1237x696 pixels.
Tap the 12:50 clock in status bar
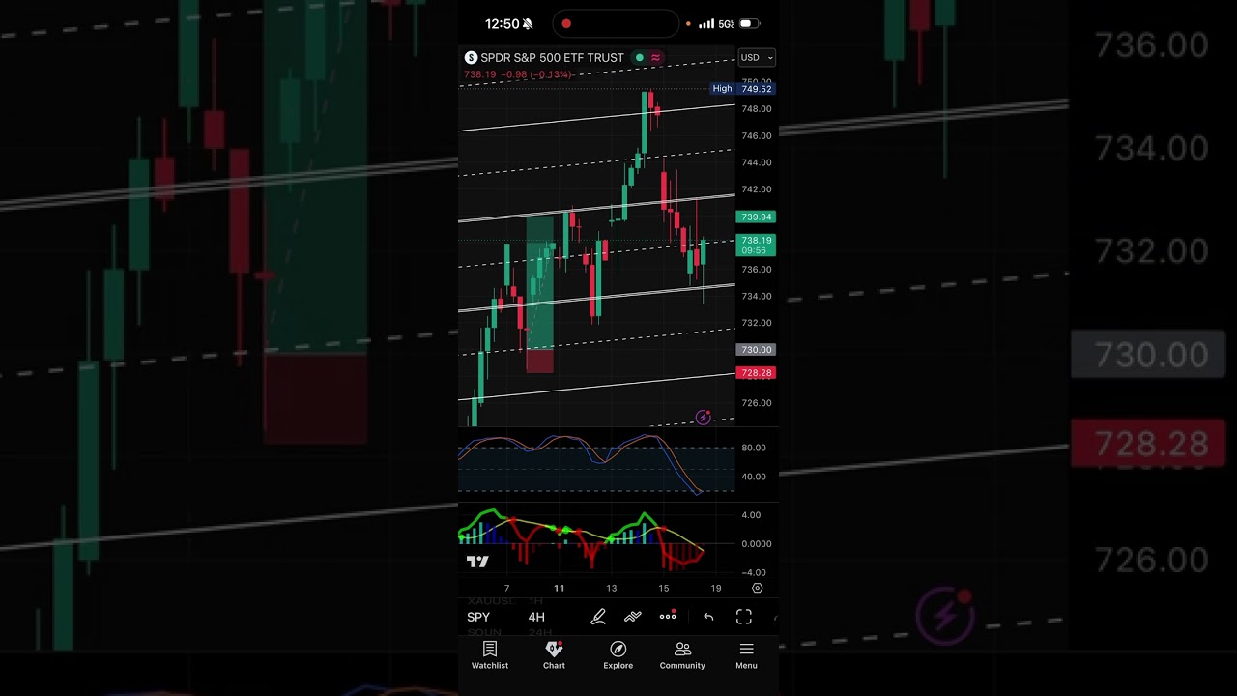pyautogui.click(x=502, y=24)
